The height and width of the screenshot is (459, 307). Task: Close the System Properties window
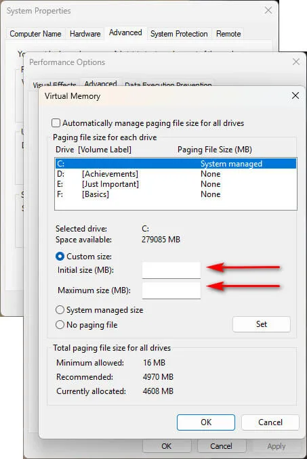268,10
